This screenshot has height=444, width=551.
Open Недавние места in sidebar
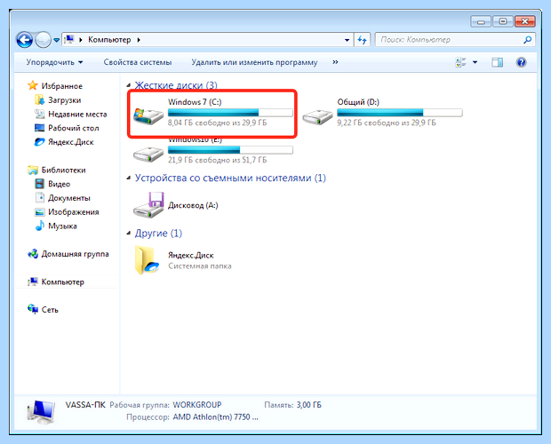(x=77, y=114)
